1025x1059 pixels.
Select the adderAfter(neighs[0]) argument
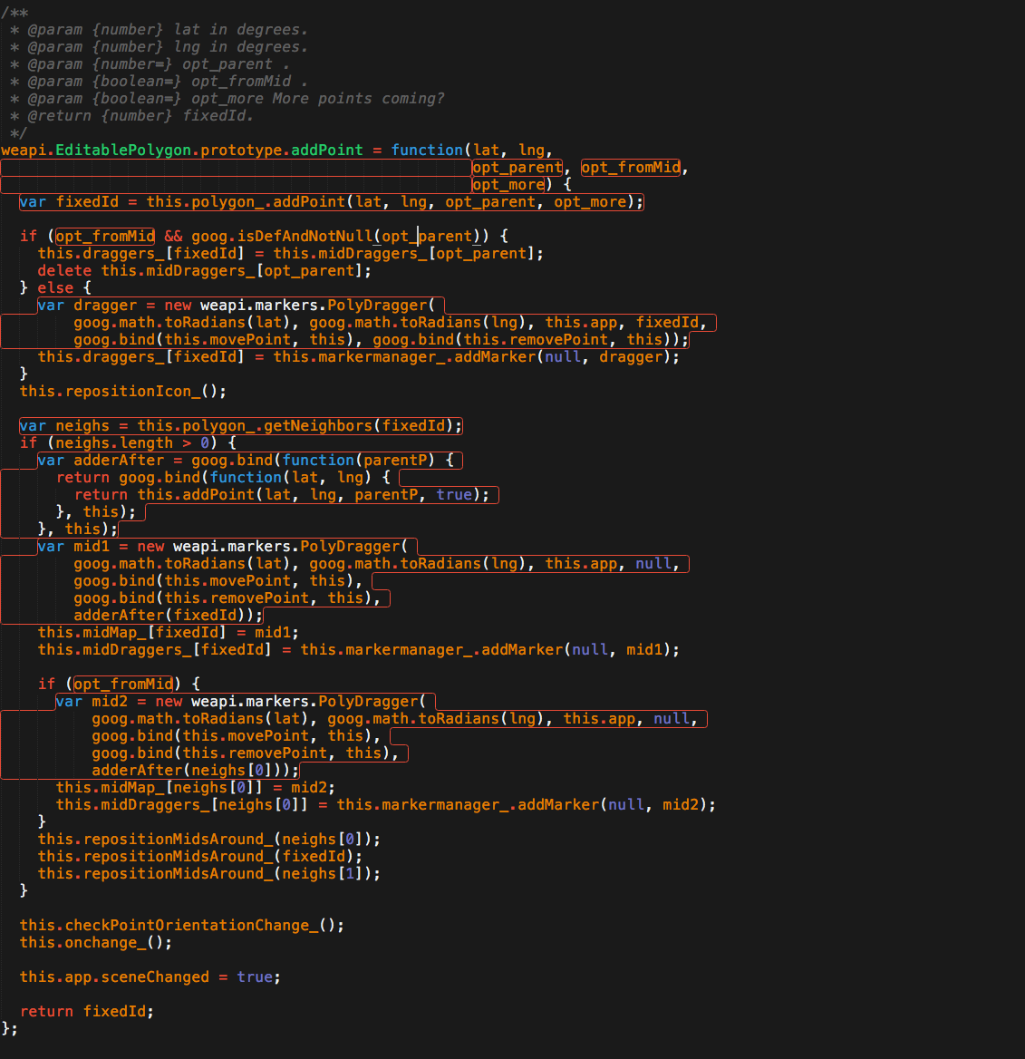[177, 770]
